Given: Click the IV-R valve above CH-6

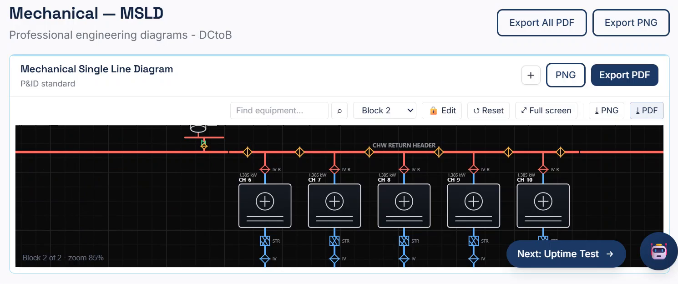Looking at the screenshot, I should [x=265, y=169].
